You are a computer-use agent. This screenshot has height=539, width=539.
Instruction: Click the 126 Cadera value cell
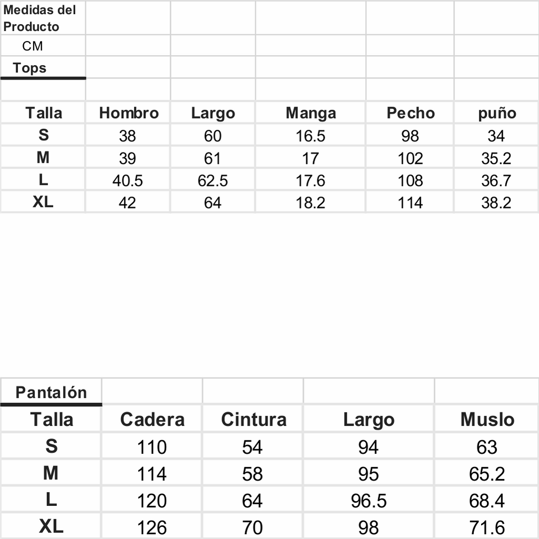(x=152, y=526)
